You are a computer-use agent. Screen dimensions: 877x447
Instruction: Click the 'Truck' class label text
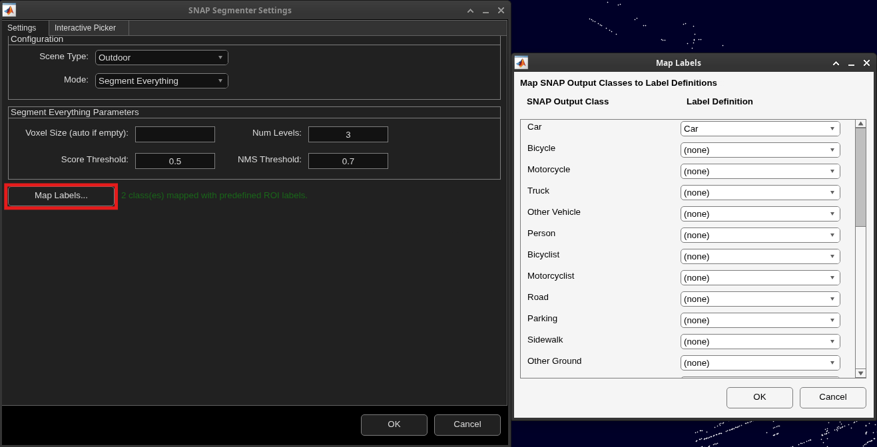pos(539,191)
